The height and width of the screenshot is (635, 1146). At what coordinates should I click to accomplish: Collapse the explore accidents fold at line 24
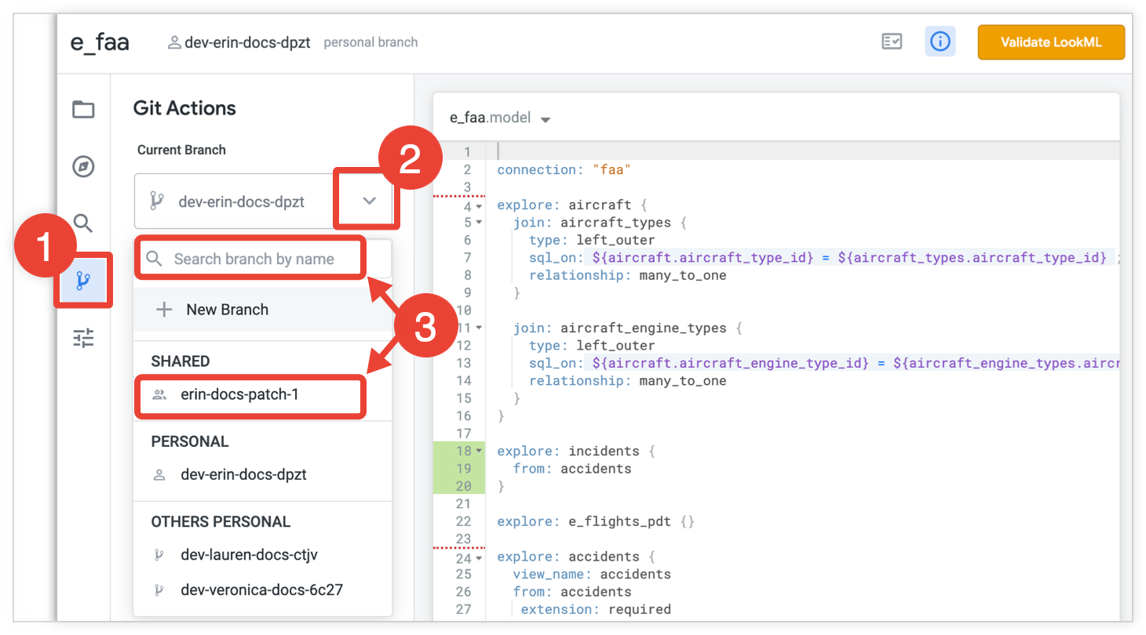pos(479,557)
